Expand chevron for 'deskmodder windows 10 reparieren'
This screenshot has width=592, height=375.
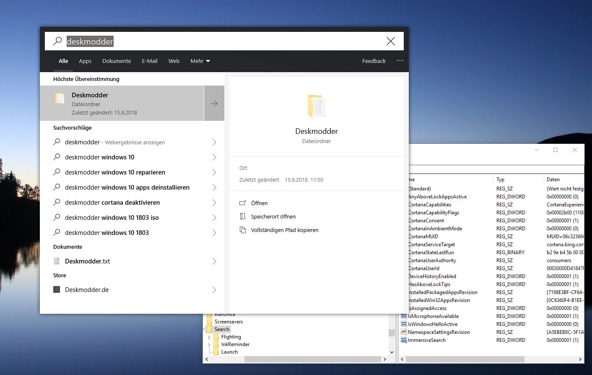click(214, 172)
